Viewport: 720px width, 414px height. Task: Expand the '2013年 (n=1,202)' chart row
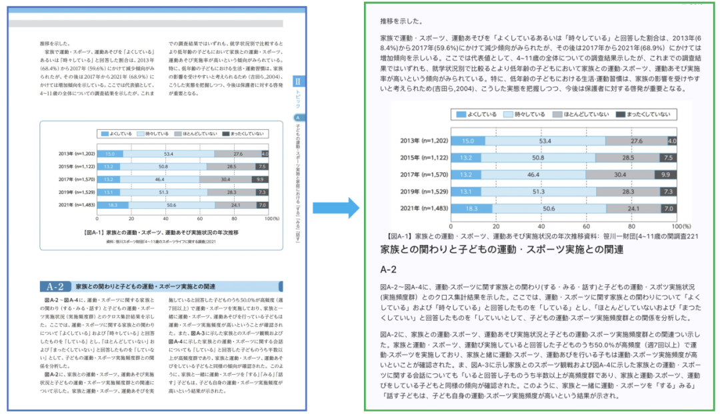(x=425, y=140)
